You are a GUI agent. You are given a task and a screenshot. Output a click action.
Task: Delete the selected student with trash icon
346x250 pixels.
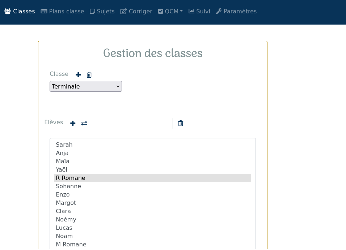pyautogui.click(x=181, y=123)
